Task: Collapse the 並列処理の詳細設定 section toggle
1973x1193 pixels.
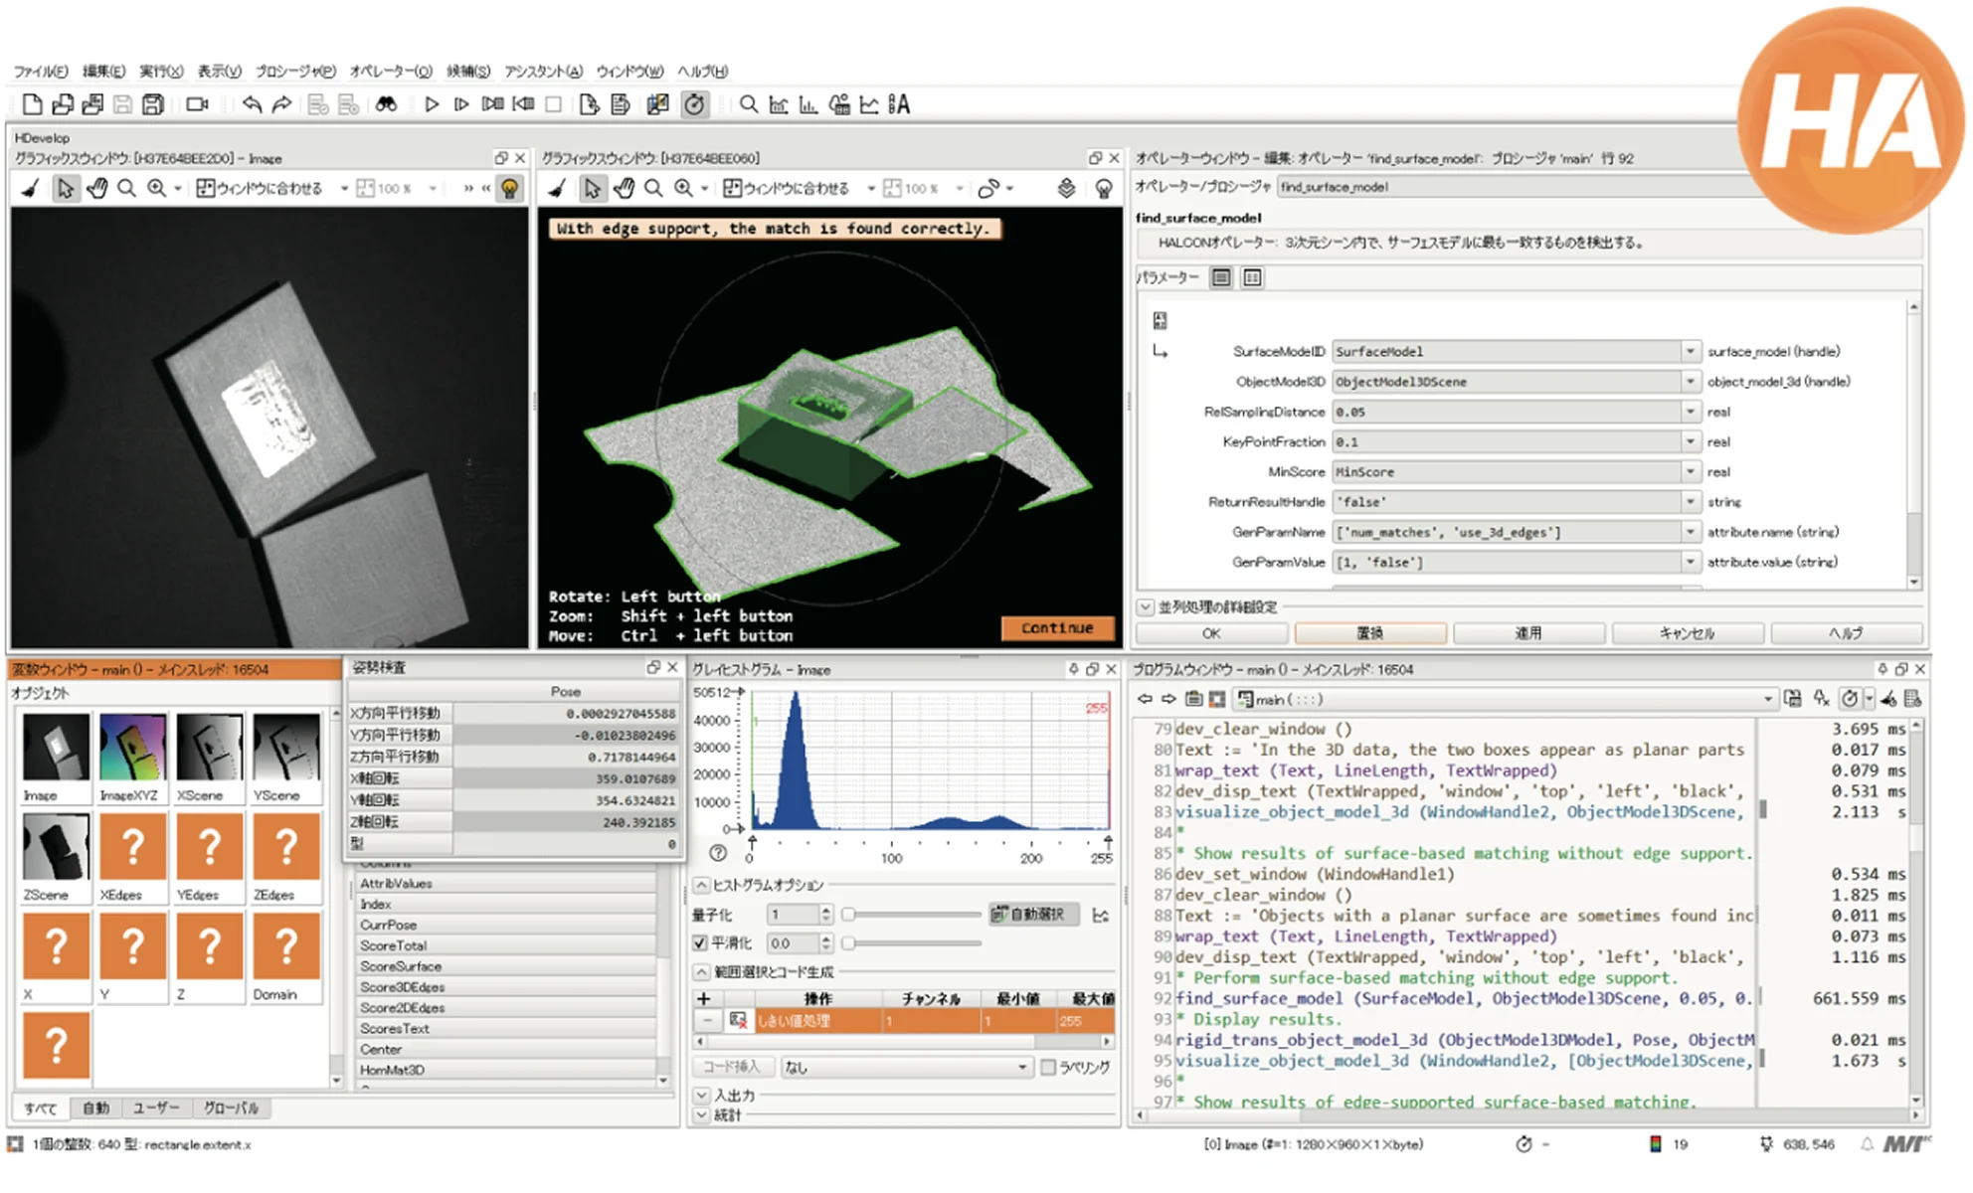Action: click(1146, 606)
